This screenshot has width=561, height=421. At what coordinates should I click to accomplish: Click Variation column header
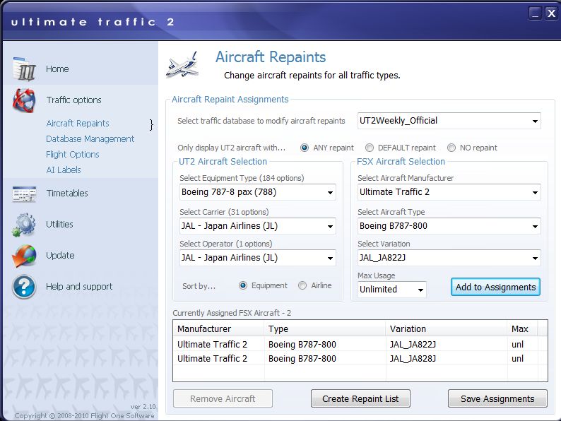tap(447, 328)
